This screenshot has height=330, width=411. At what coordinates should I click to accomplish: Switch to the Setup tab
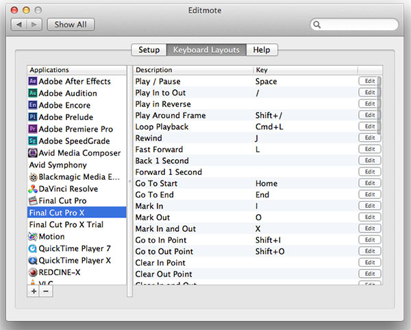coord(149,49)
